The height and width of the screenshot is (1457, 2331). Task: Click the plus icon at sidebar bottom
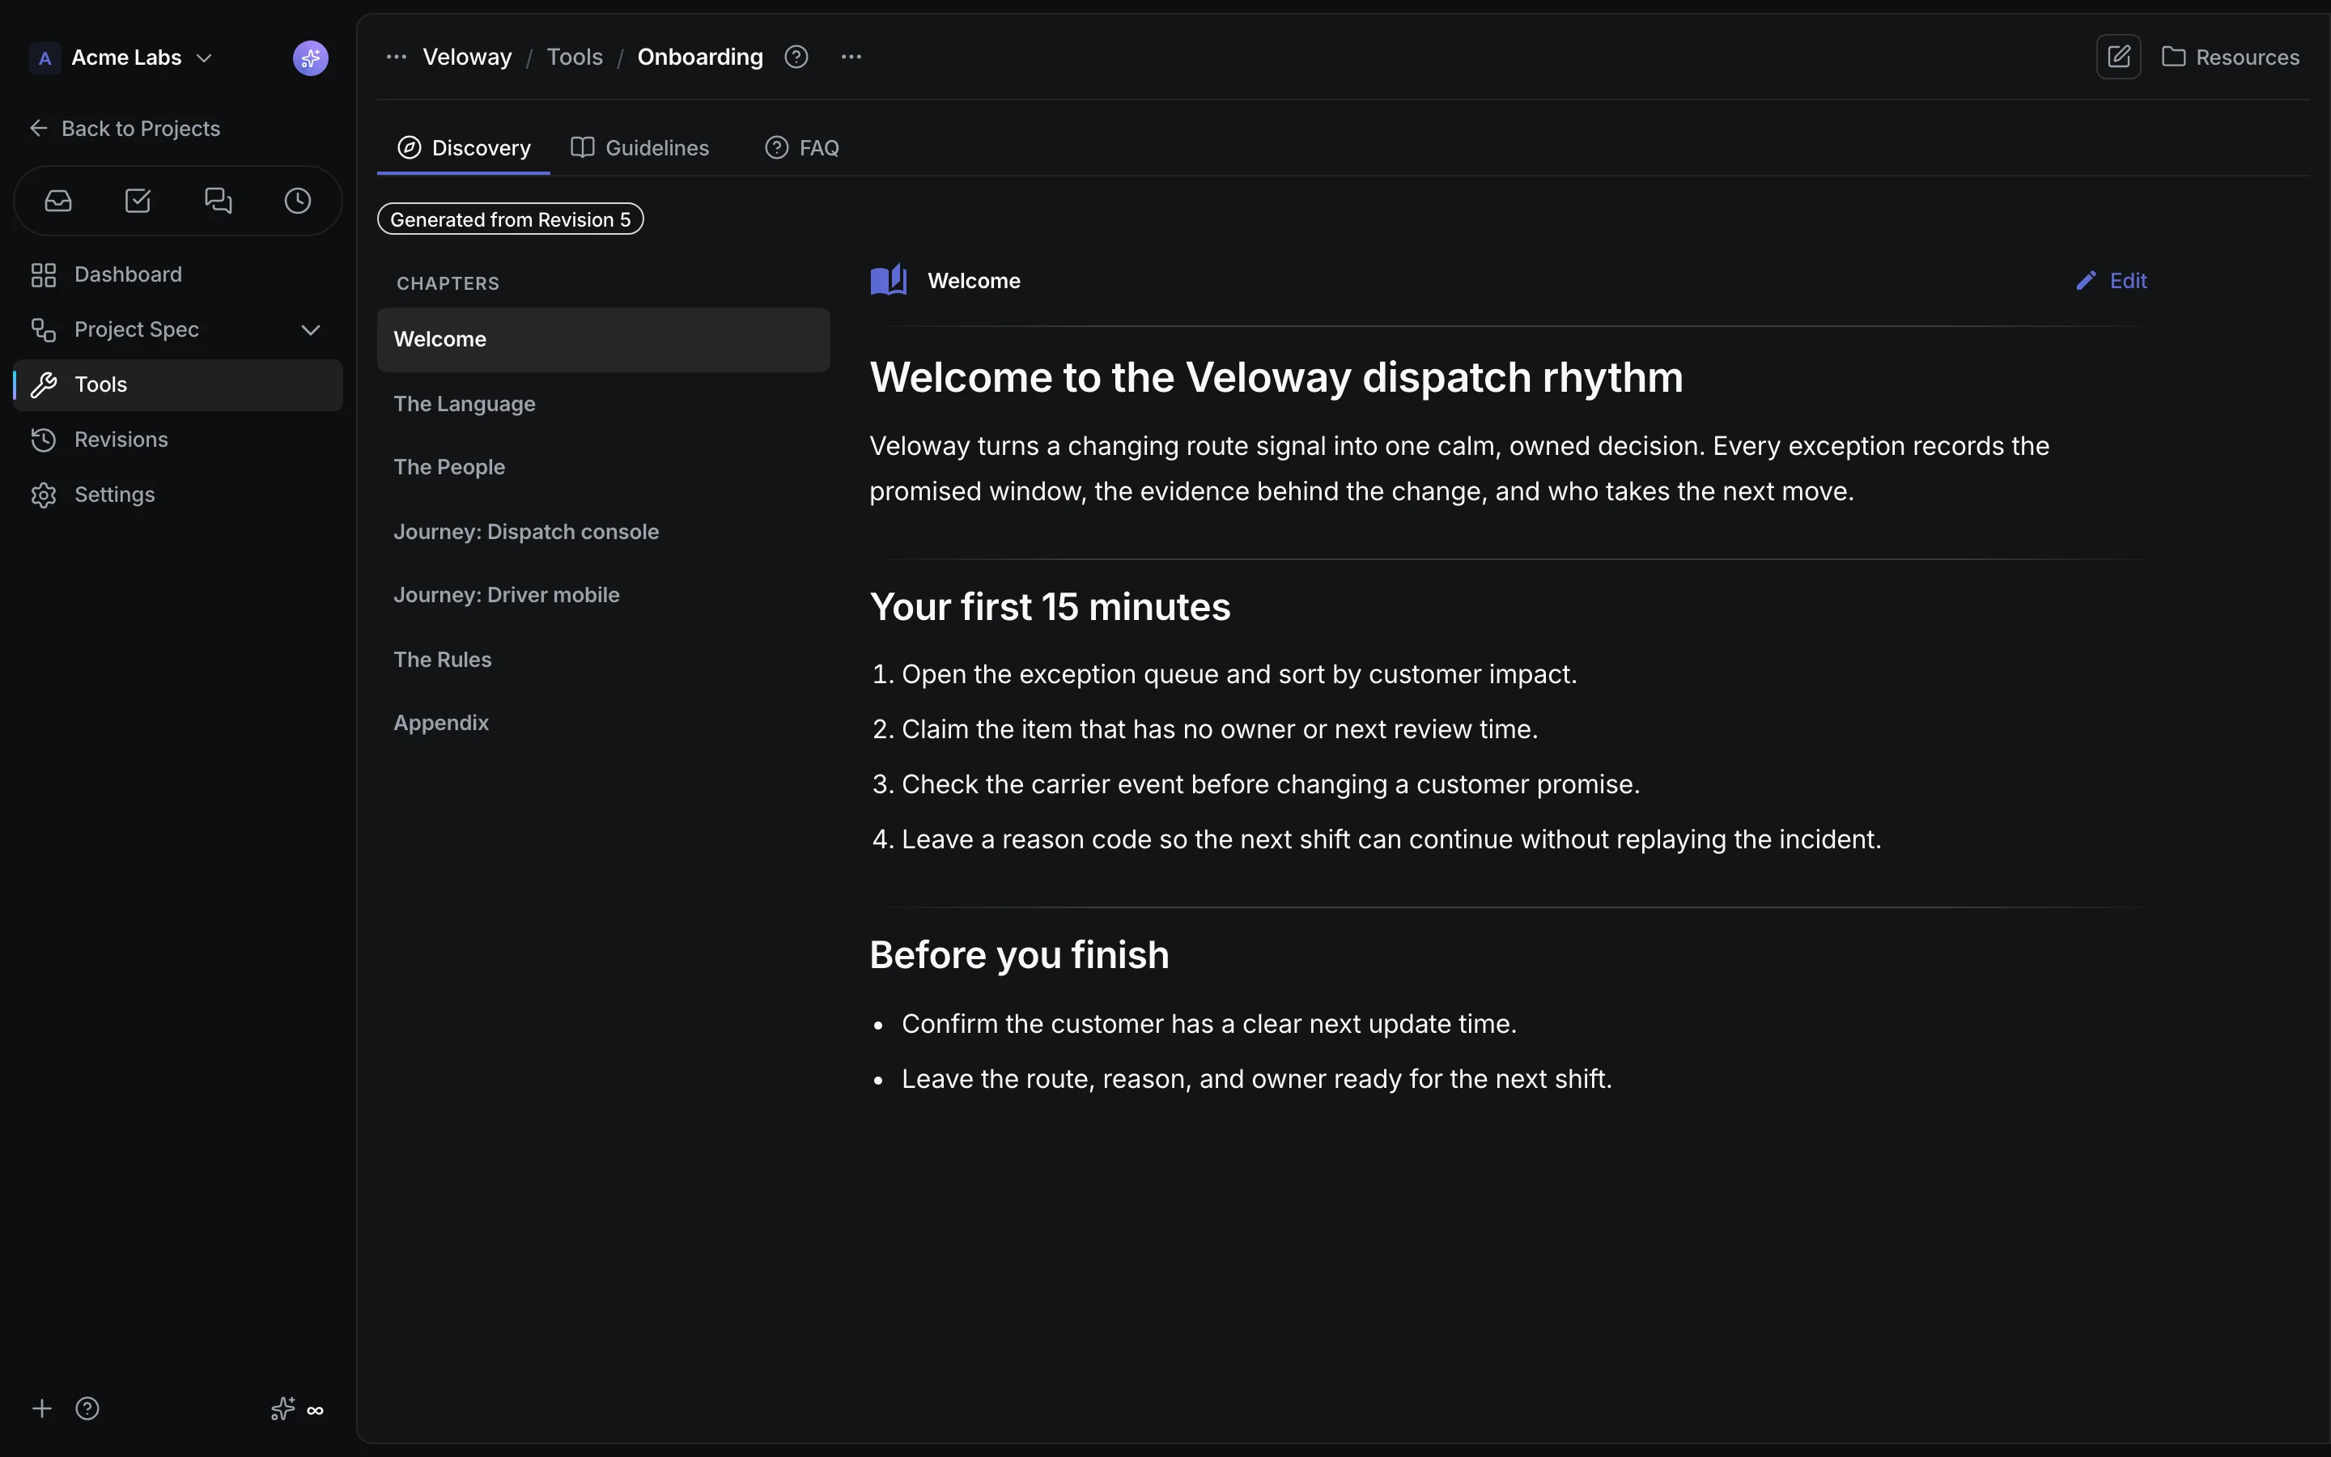[x=41, y=1408]
